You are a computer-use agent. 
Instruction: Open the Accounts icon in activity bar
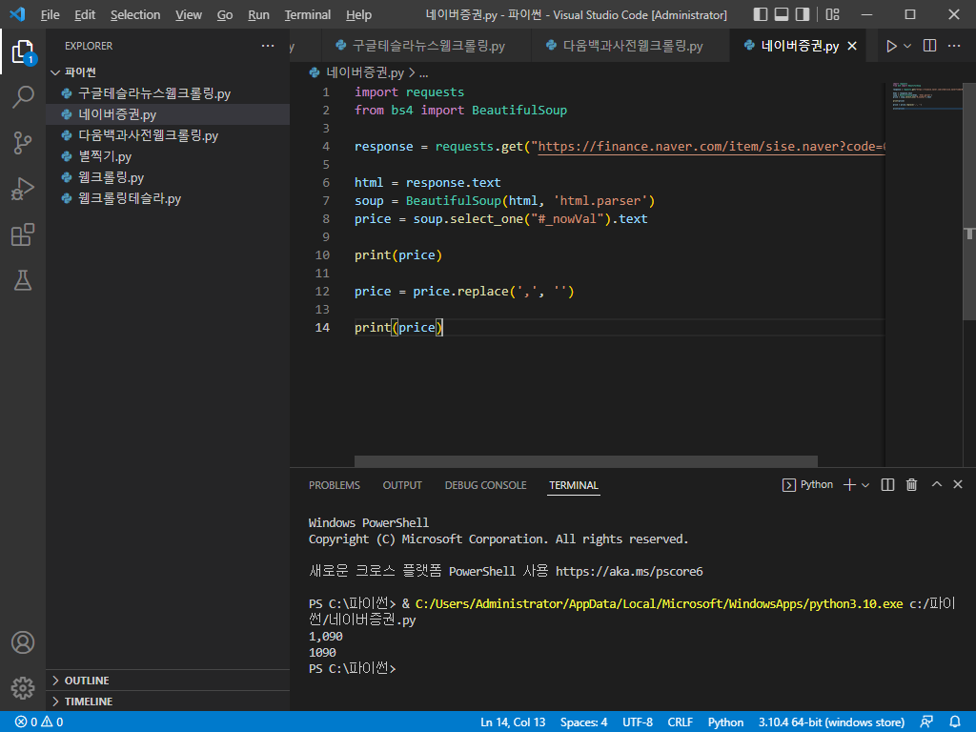[23, 642]
